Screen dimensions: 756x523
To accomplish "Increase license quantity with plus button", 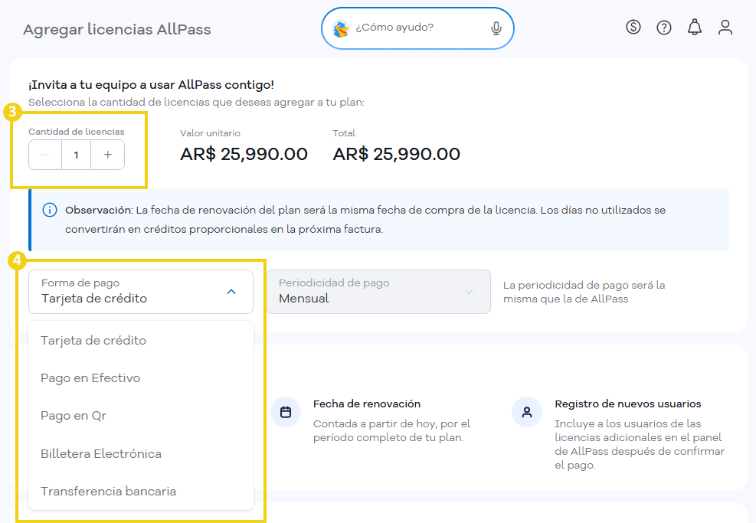I will [x=107, y=155].
